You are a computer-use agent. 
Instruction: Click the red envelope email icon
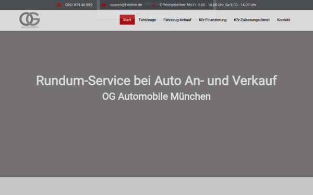point(104,5)
